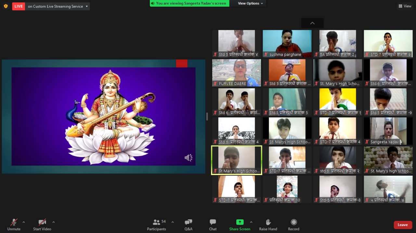Select the 'St. Mary's High Scho...' tile beside Std.6

[x=338, y=73]
